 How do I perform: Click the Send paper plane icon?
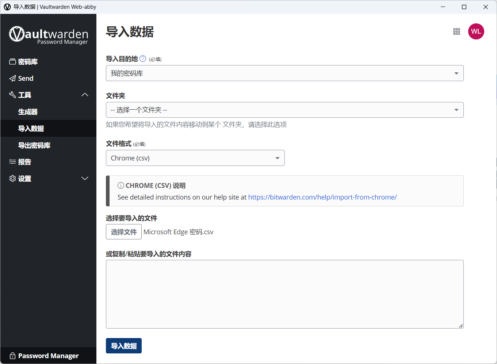pos(12,78)
